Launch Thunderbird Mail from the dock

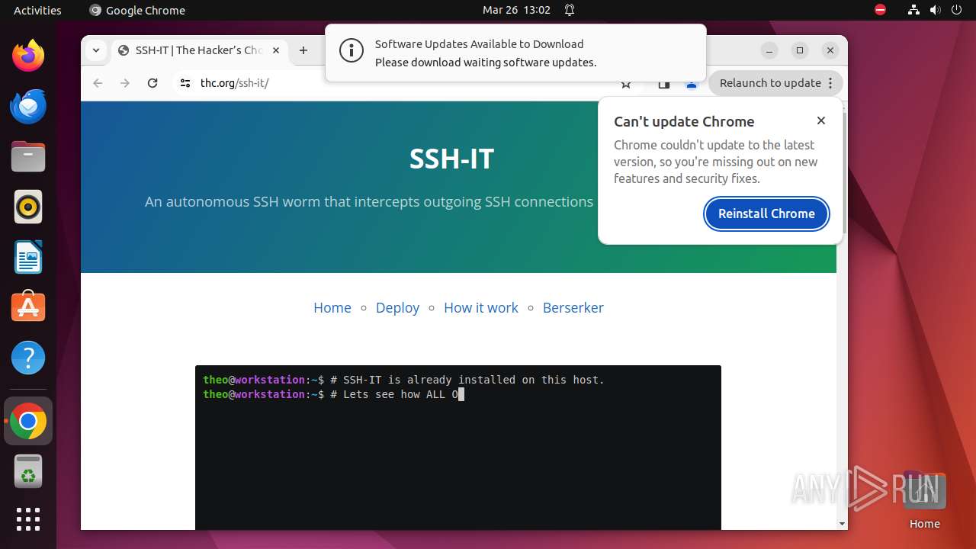pos(28,106)
